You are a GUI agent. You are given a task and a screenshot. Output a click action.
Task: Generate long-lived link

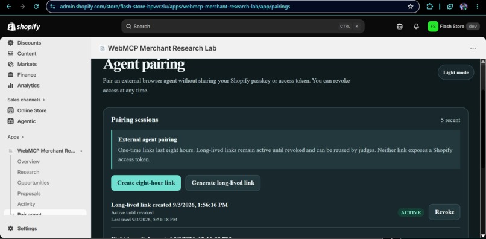(x=223, y=183)
